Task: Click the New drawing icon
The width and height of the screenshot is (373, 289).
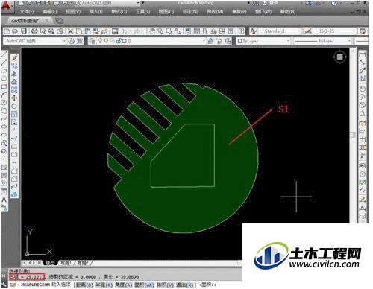Action: [7, 31]
